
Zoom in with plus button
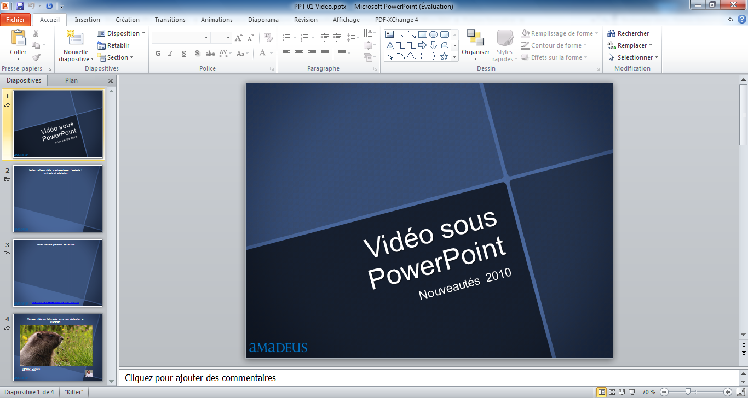(x=728, y=392)
